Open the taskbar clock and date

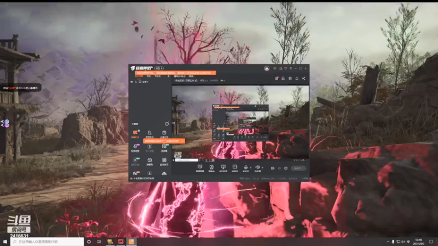(x=419, y=242)
